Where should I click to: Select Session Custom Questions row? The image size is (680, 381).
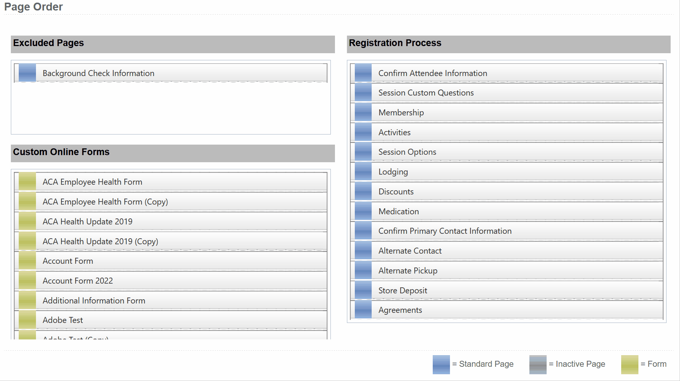pos(426,93)
